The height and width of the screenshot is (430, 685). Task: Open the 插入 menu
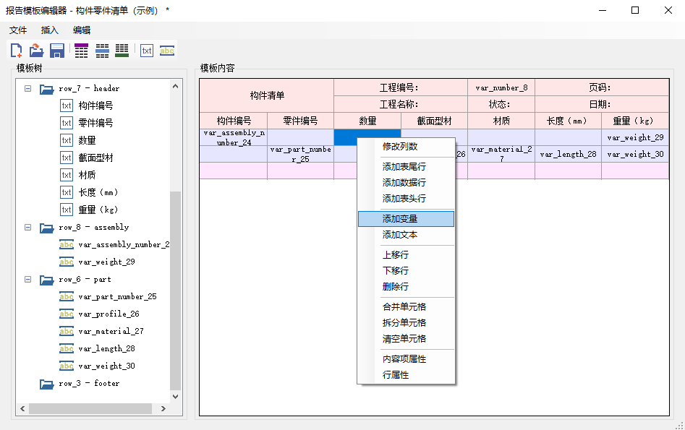pyautogui.click(x=50, y=30)
